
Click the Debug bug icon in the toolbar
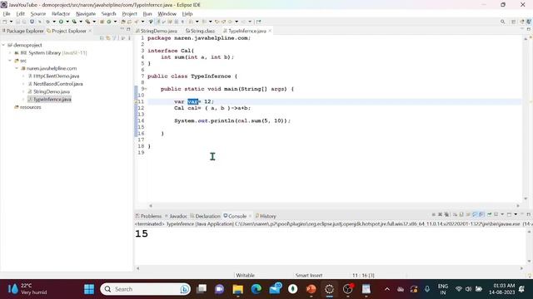(x=47, y=22)
